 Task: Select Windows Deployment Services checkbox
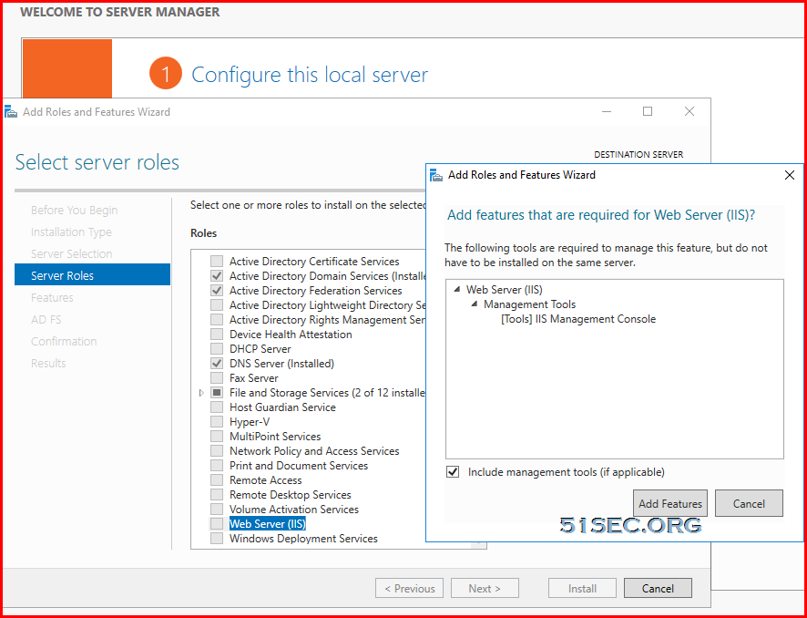point(217,538)
